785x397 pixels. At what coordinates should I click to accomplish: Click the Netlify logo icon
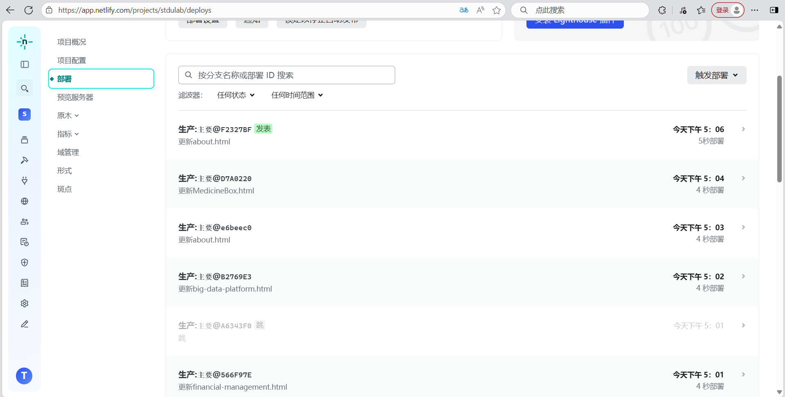pos(25,42)
